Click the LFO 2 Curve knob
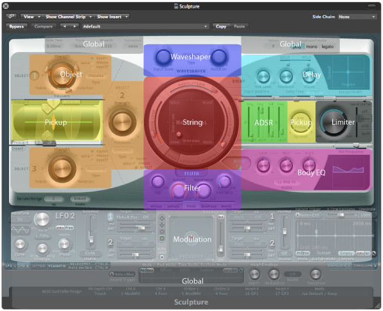The image size is (383, 311). point(20,244)
